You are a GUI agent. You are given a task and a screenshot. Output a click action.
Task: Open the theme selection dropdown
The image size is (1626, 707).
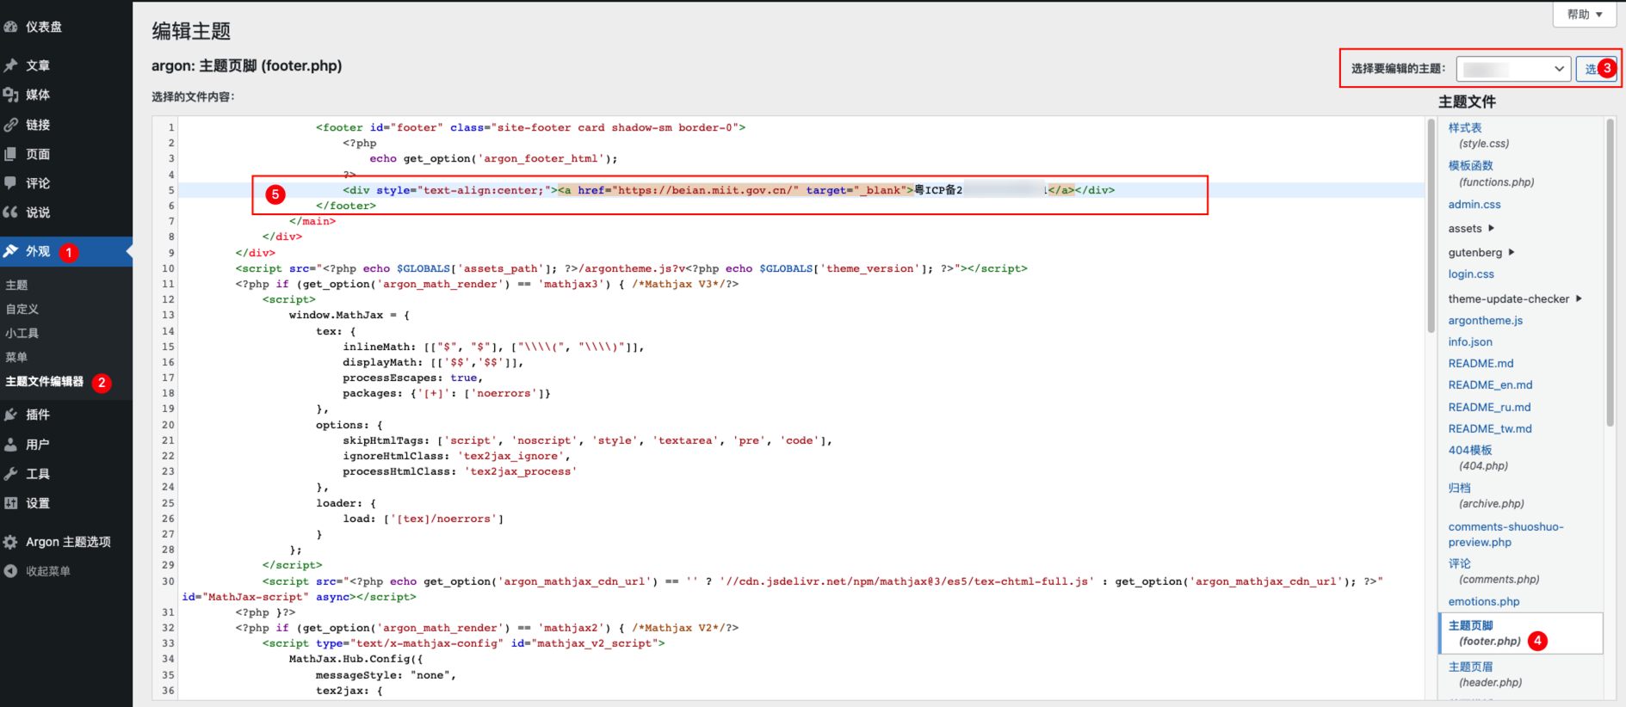[x=1514, y=69]
